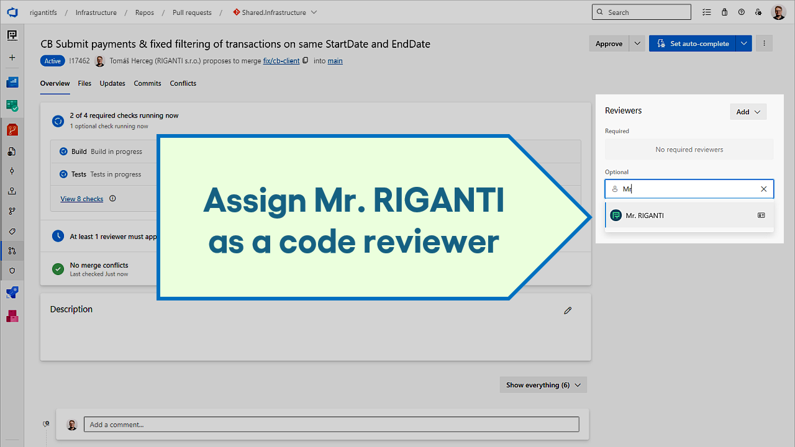Click the Advanced Security shield icon
The width and height of the screenshot is (795, 447).
click(12, 270)
